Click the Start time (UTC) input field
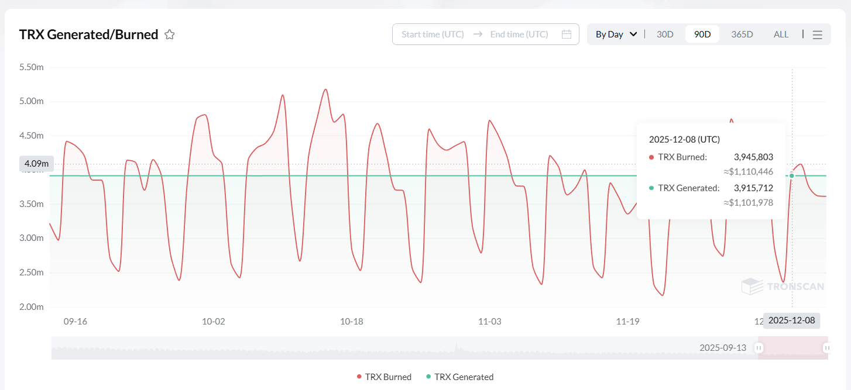This screenshot has height=390, width=851. coord(433,34)
